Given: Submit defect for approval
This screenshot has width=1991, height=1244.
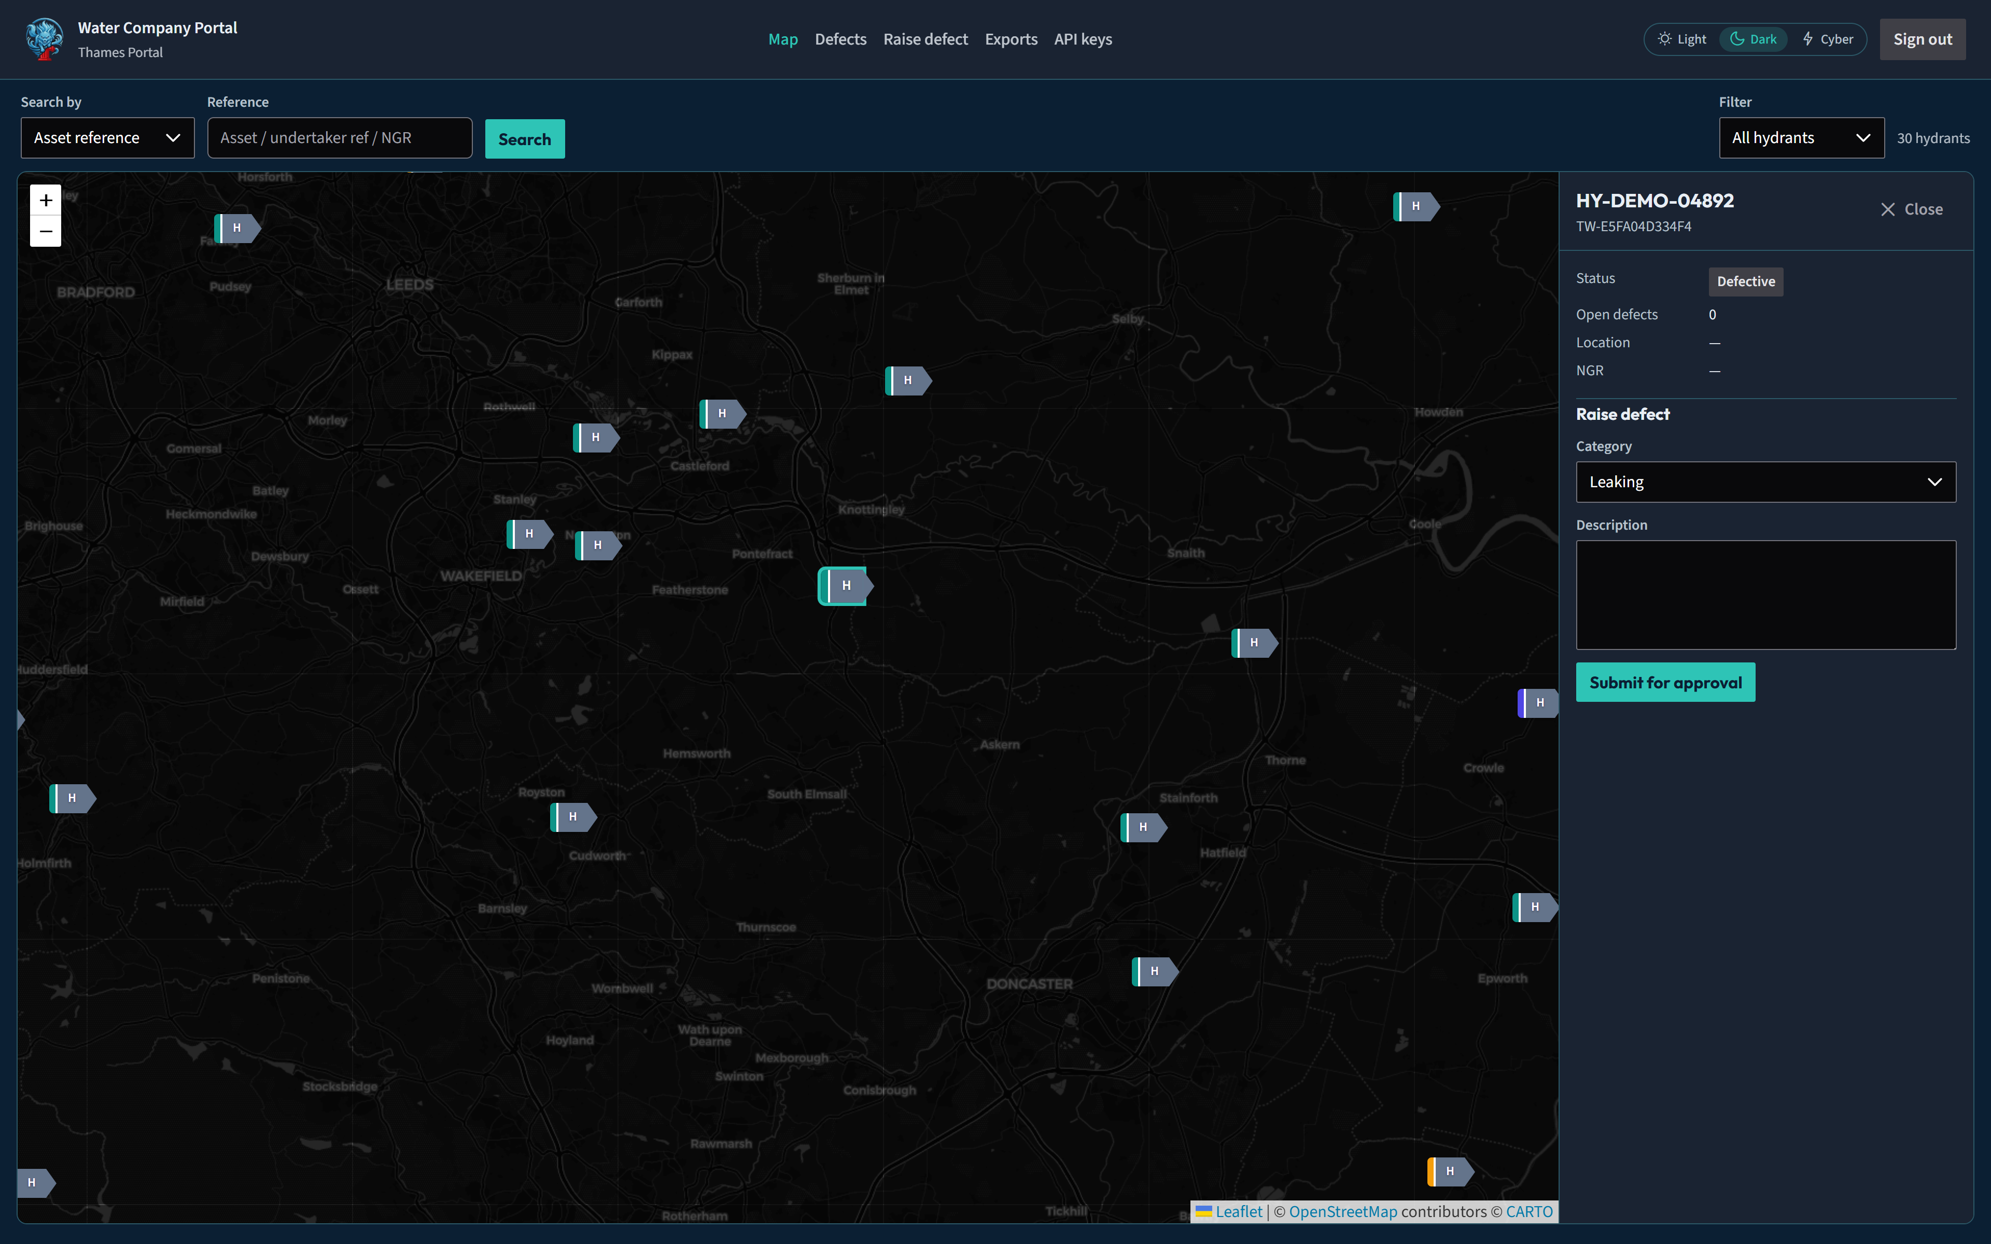Looking at the screenshot, I should 1665,682.
